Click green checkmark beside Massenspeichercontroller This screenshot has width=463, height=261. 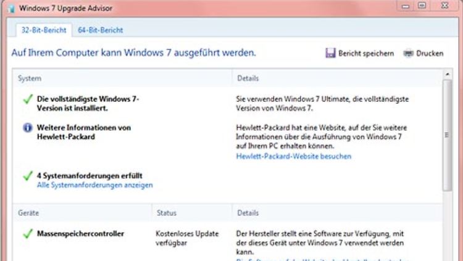(x=28, y=234)
